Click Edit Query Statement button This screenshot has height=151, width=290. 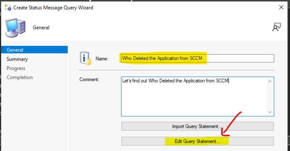coord(198,141)
